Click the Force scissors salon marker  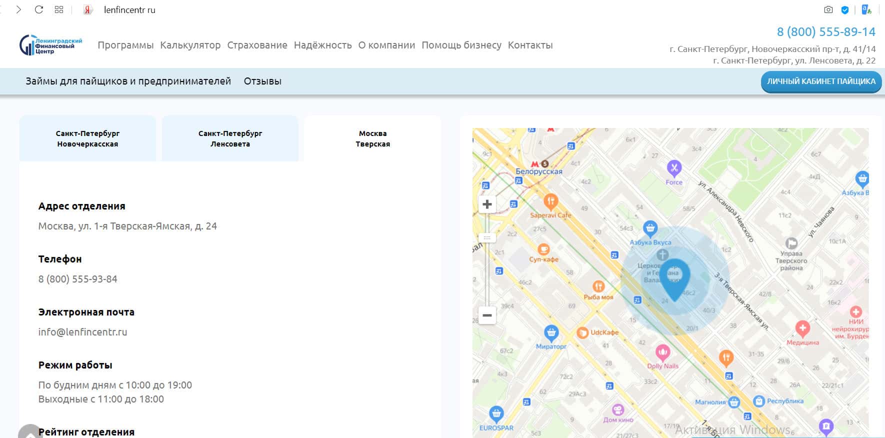(674, 168)
